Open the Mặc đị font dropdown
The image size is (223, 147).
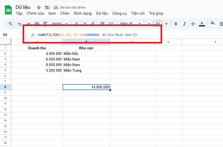130,24
